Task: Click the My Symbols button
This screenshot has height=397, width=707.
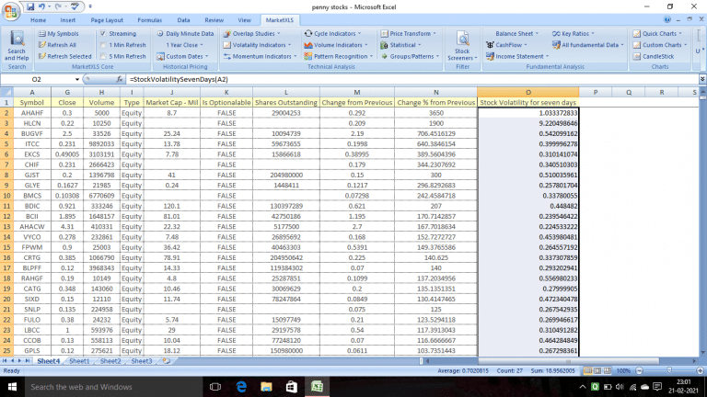Action: [59, 33]
